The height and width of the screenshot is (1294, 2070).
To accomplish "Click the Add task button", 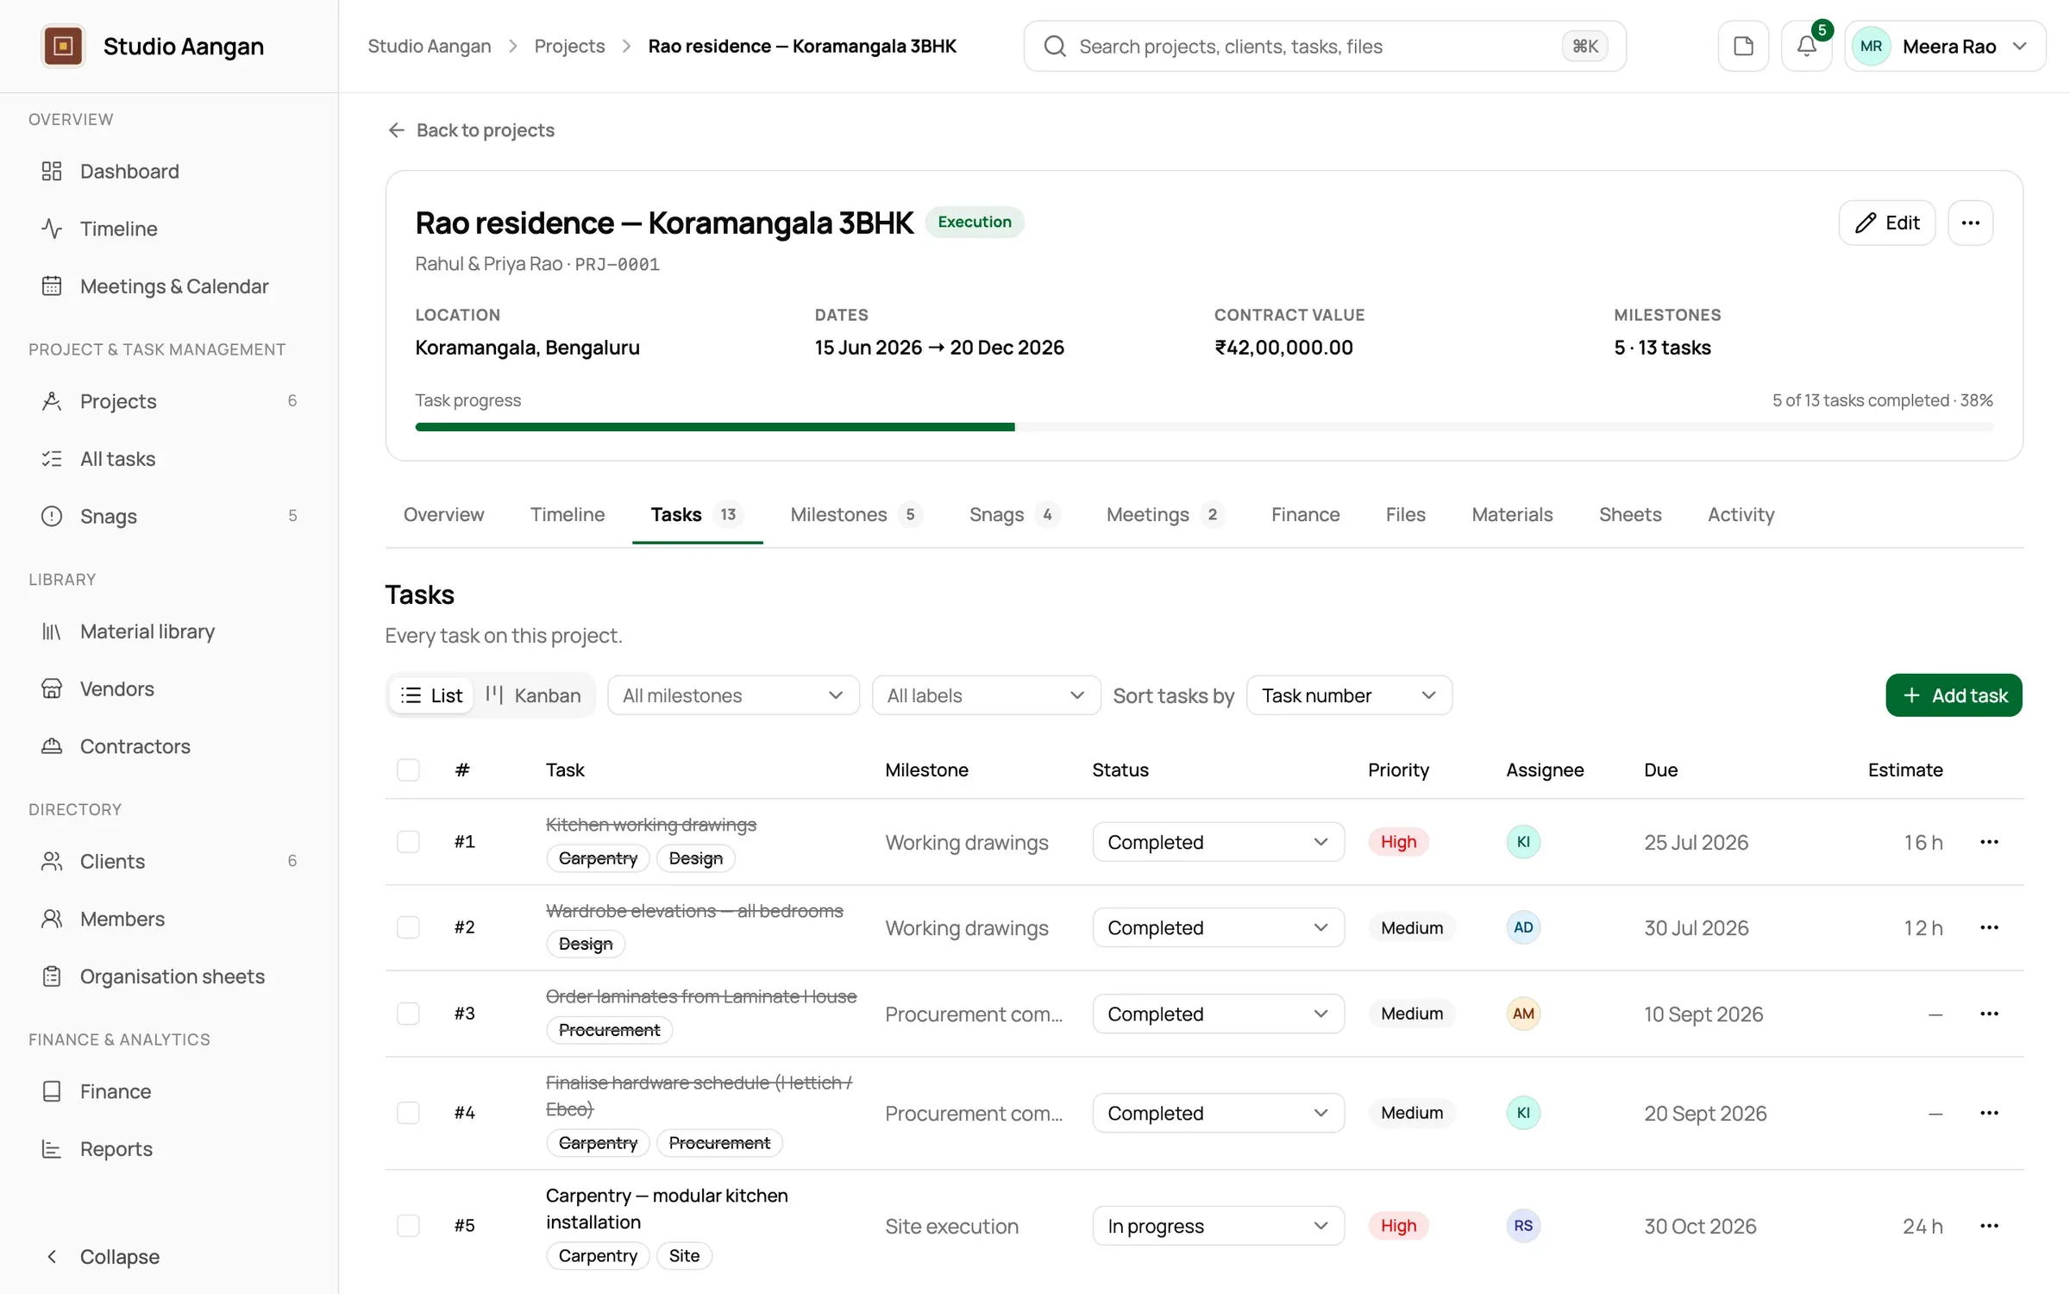I will click(x=1954, y=695).
